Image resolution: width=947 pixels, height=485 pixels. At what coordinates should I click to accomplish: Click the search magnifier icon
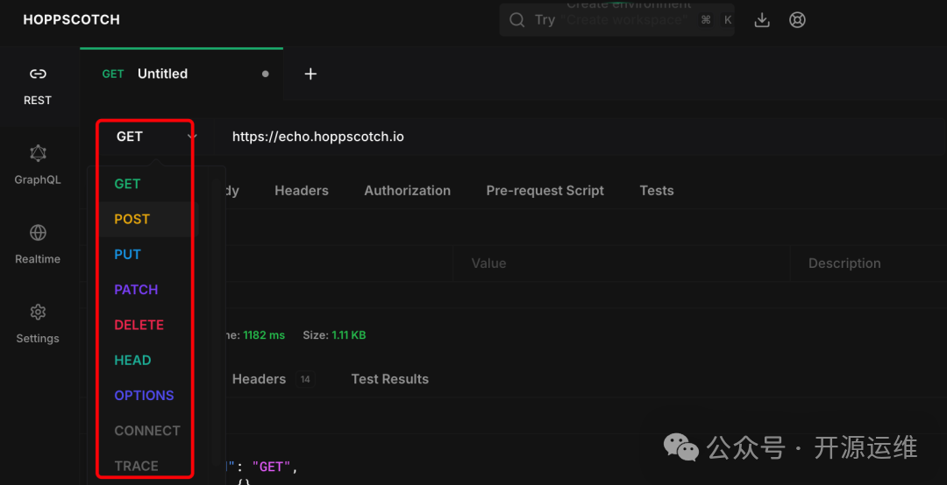[517, 20]
